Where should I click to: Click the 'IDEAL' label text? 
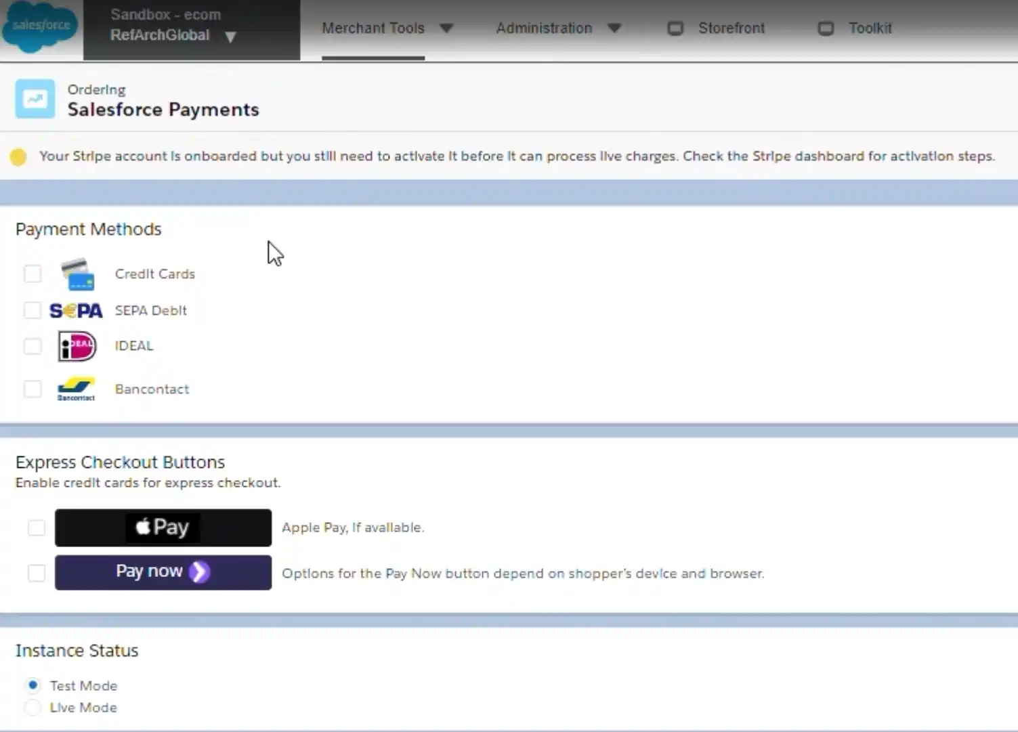134,345
